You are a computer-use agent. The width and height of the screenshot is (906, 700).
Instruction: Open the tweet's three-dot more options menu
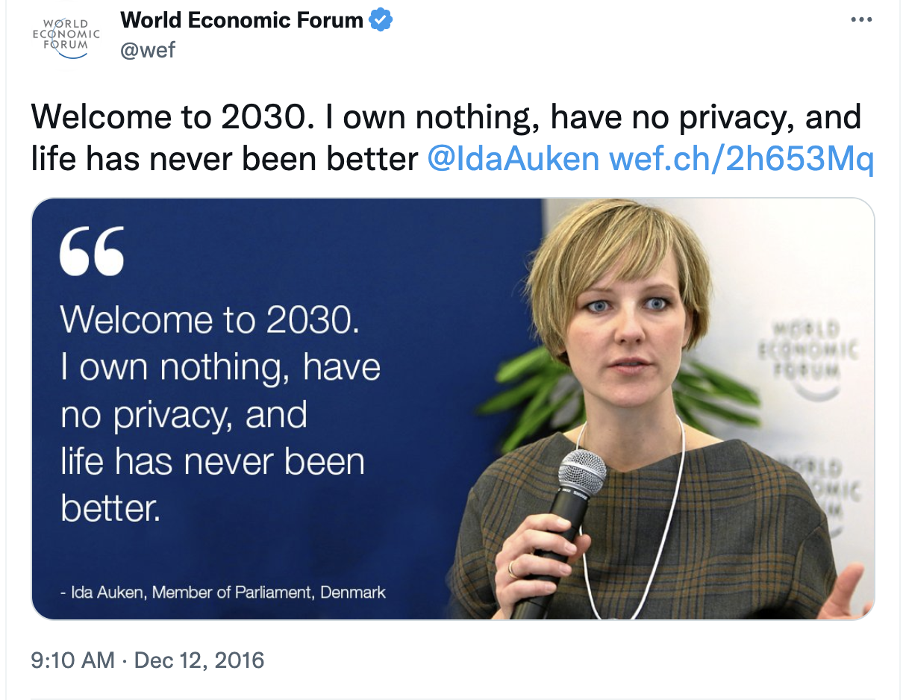861,20
